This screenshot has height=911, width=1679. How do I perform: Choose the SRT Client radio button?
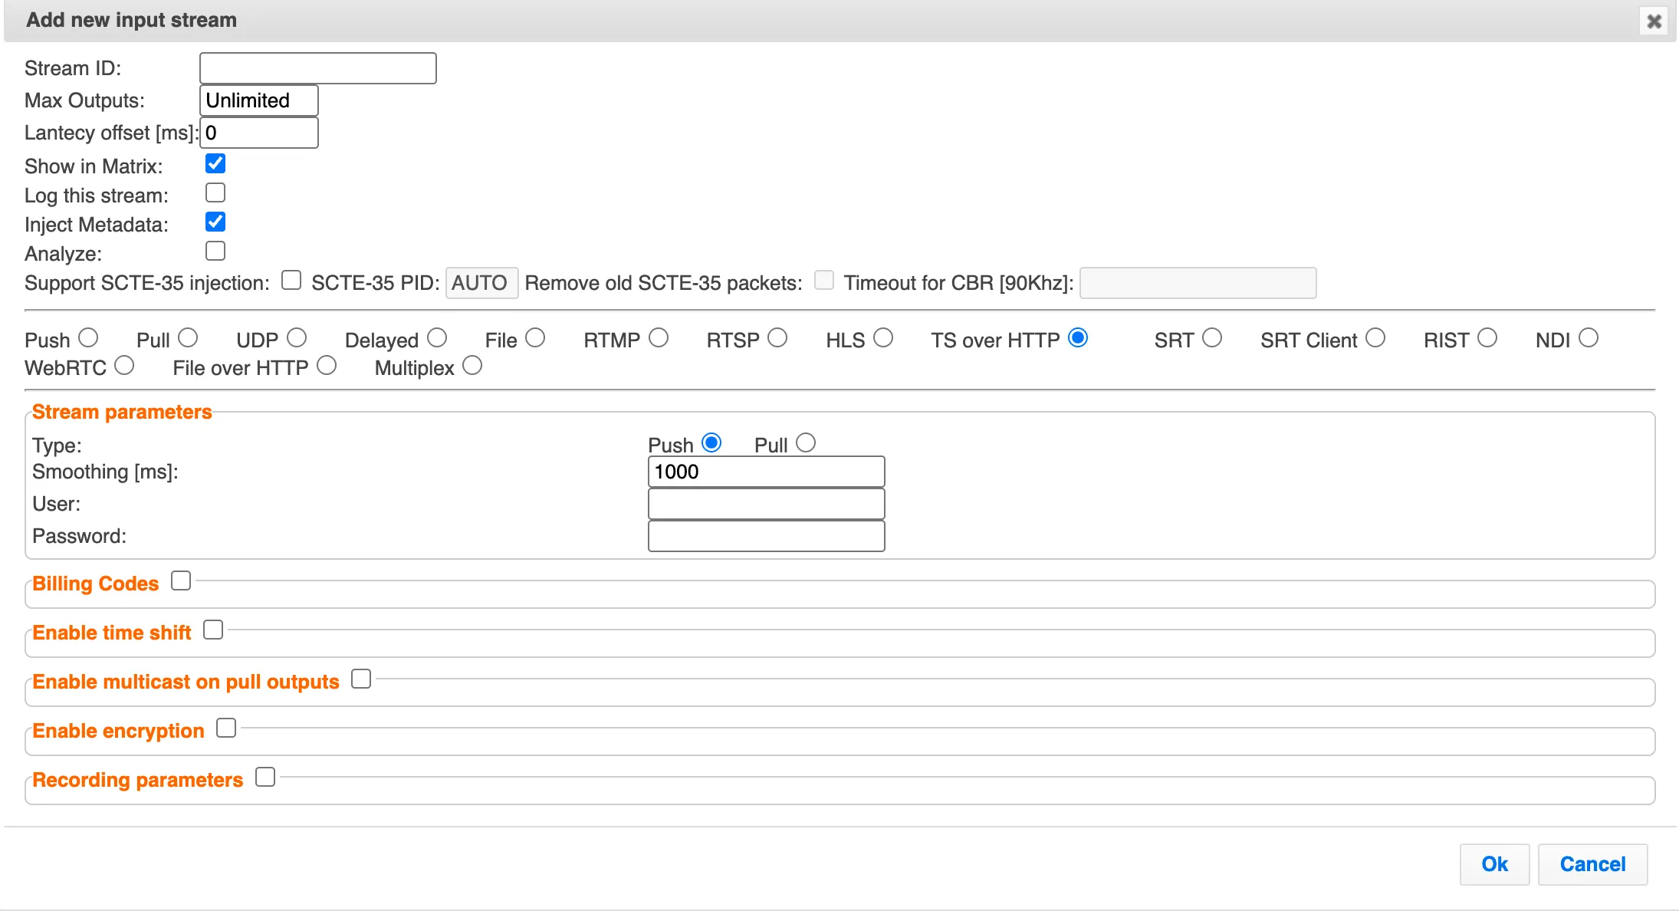(x=1375, y=337)
